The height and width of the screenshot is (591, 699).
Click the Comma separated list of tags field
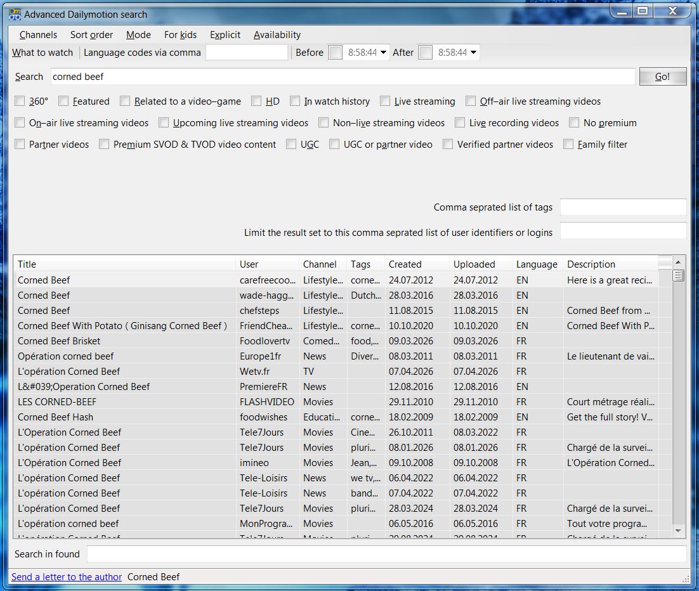(622, 207)
